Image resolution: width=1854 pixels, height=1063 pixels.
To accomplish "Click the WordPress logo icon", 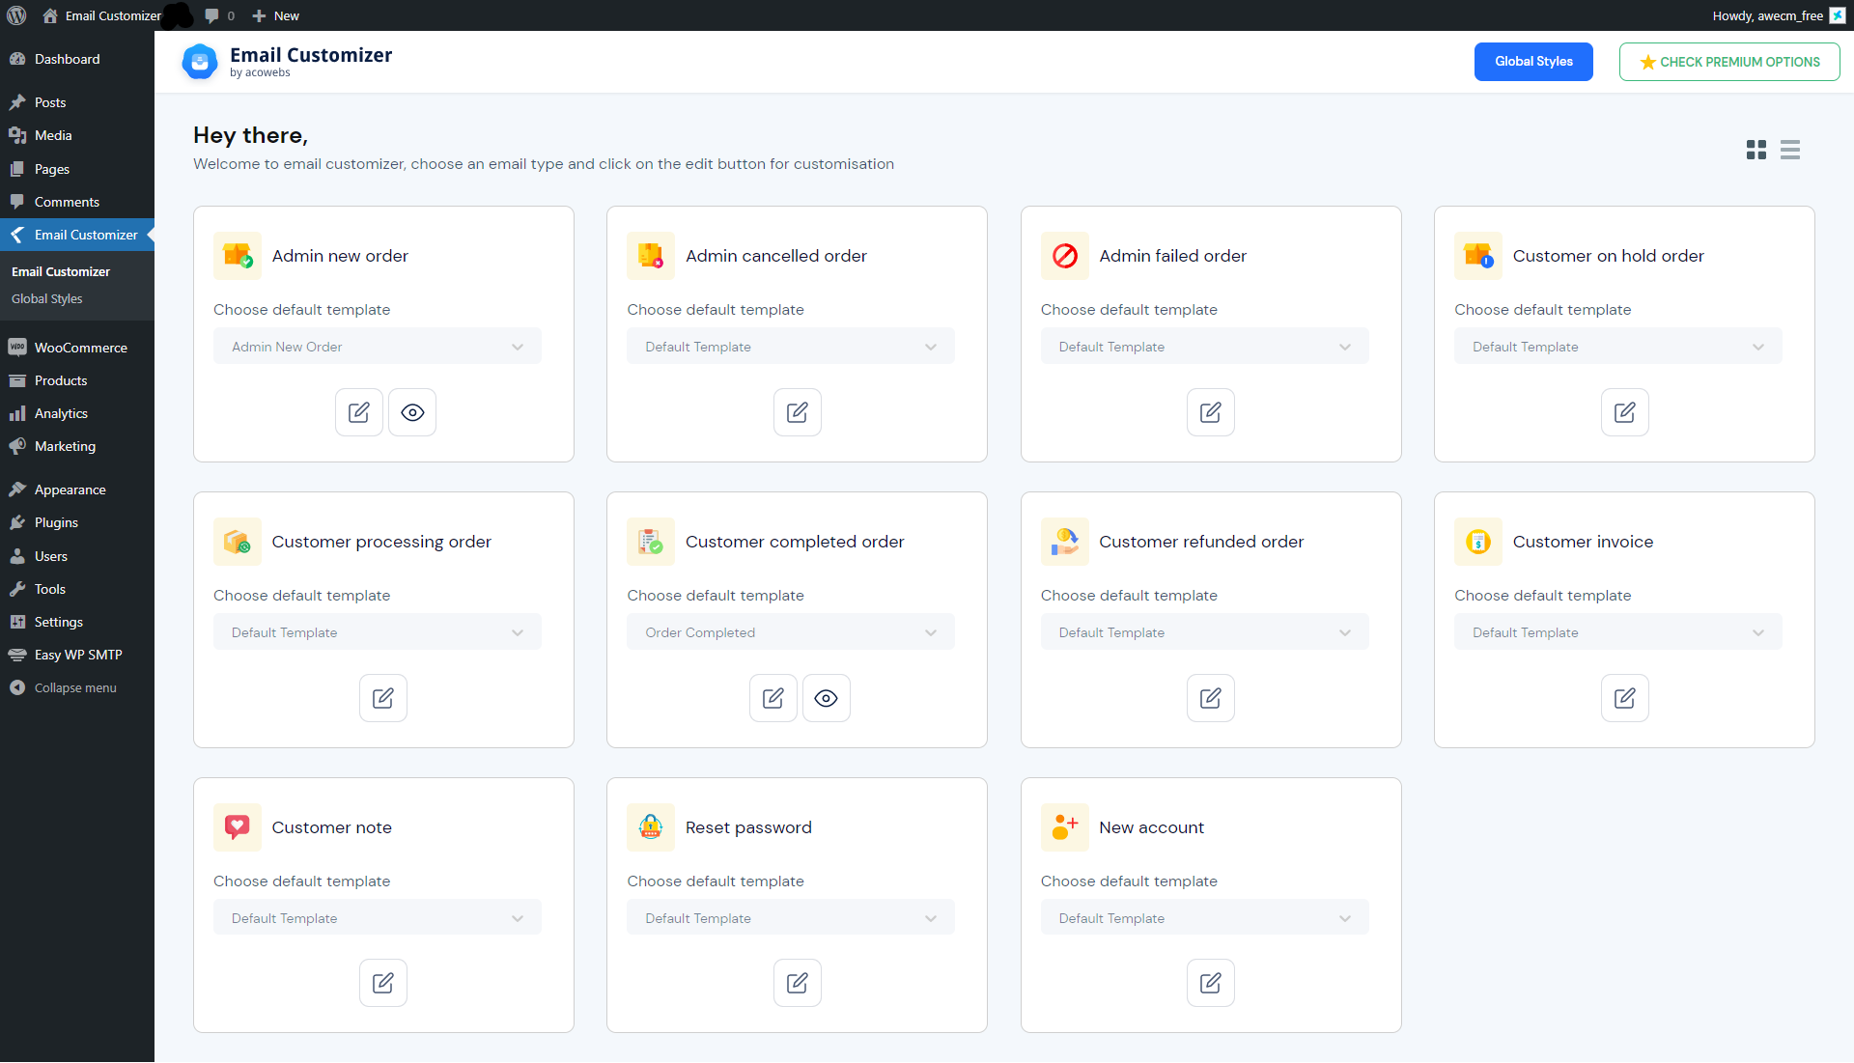I will coord(16,15).
